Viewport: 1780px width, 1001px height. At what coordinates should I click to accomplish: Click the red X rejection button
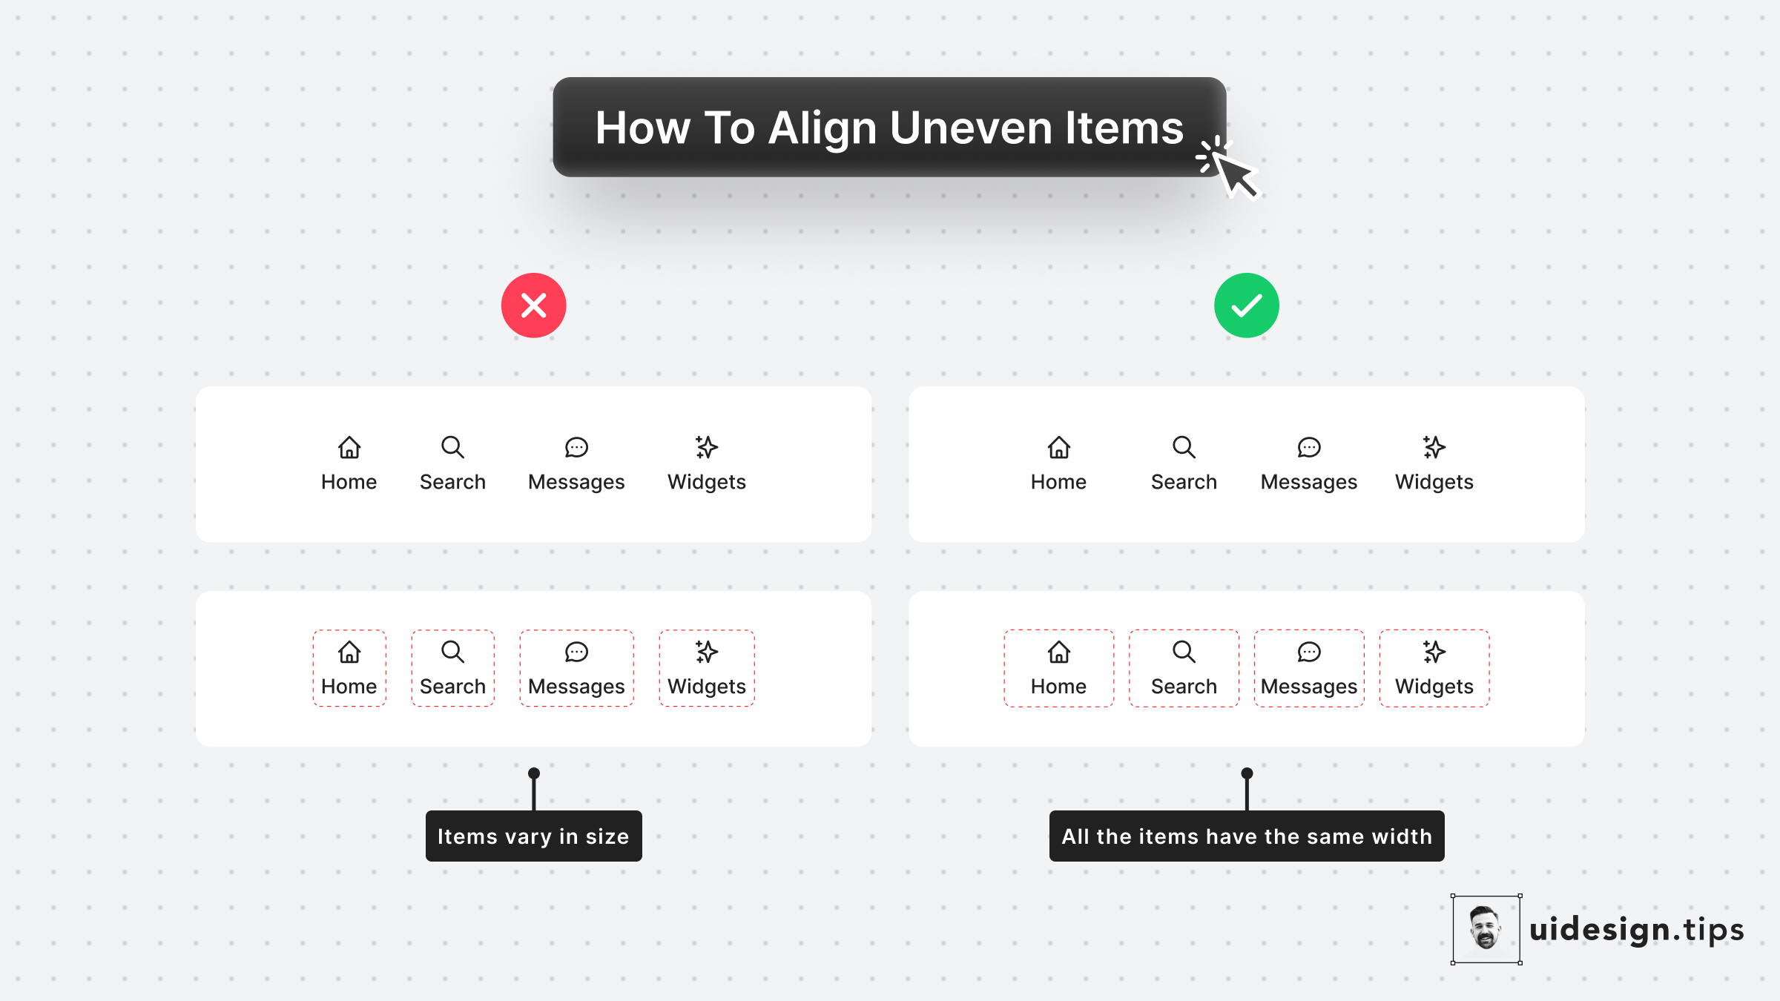533,304
